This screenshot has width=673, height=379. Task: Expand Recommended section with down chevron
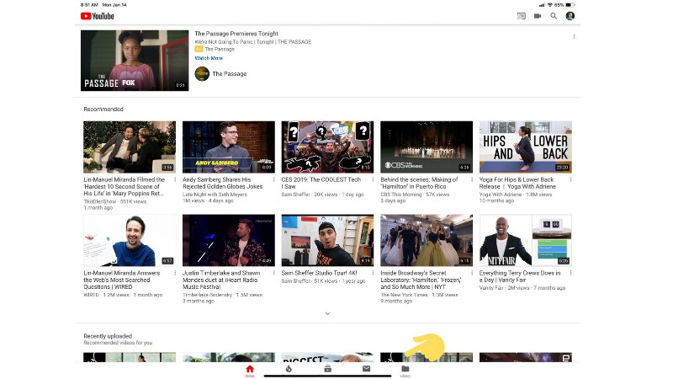coord(327,313)
